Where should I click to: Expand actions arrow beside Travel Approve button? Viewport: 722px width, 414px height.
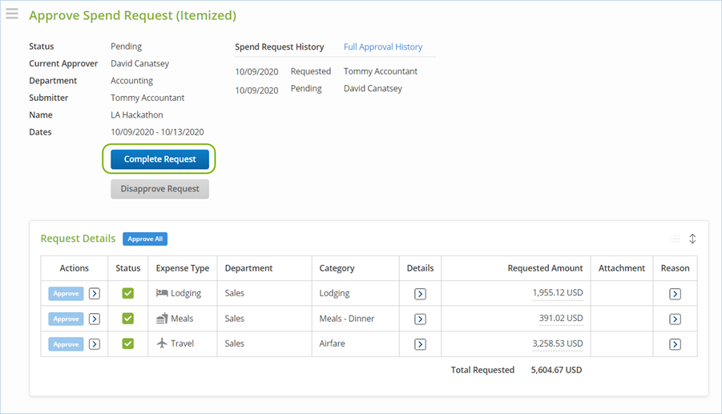coord(95,344)
